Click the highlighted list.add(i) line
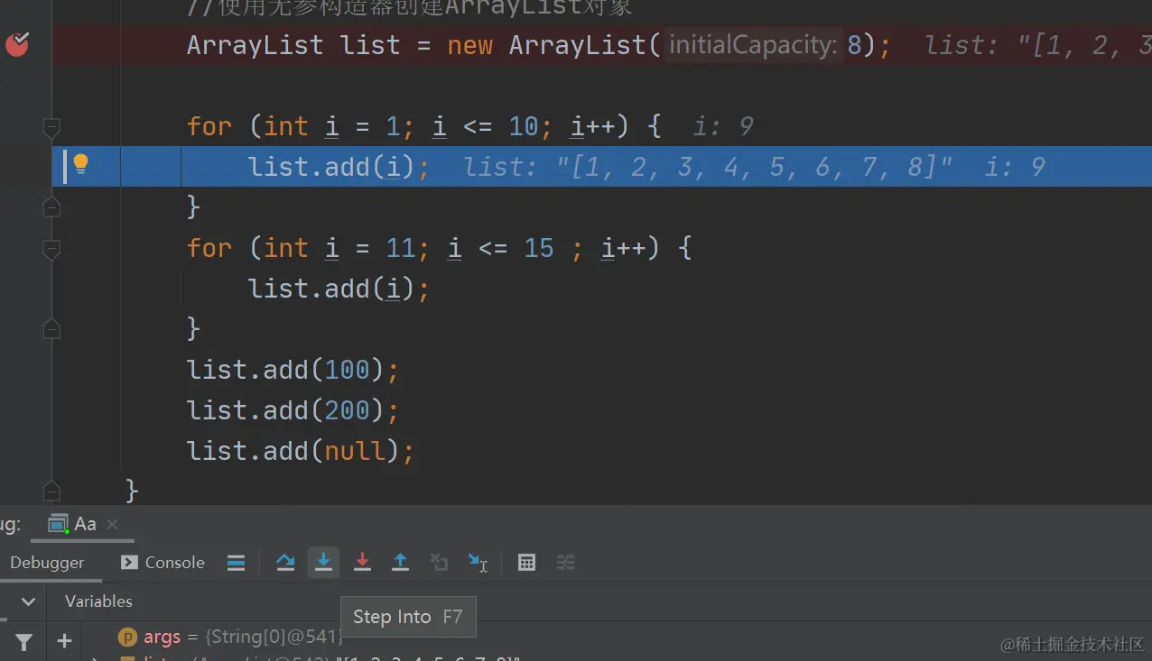Viewport: 1152px width, 661px height. pyautogui.click(x=602, y=167)
